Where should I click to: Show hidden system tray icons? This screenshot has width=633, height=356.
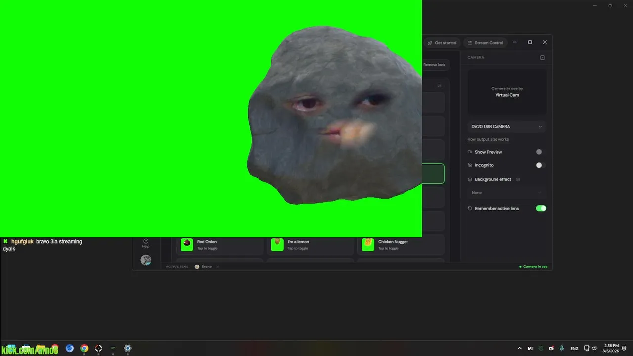[x=519, y=348]
